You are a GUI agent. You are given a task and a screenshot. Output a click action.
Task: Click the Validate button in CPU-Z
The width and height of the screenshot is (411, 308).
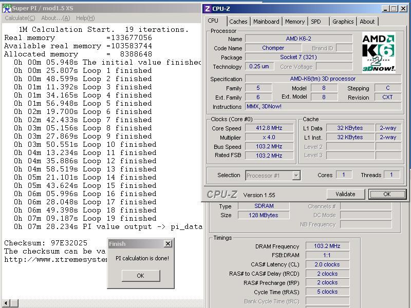pos(345,194)
